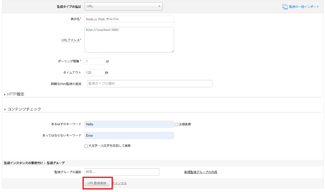This screenshot has width=325, height=192.
Task: Open the 詳細なWeb監視の追加 selector
Action: click(150, 83)
